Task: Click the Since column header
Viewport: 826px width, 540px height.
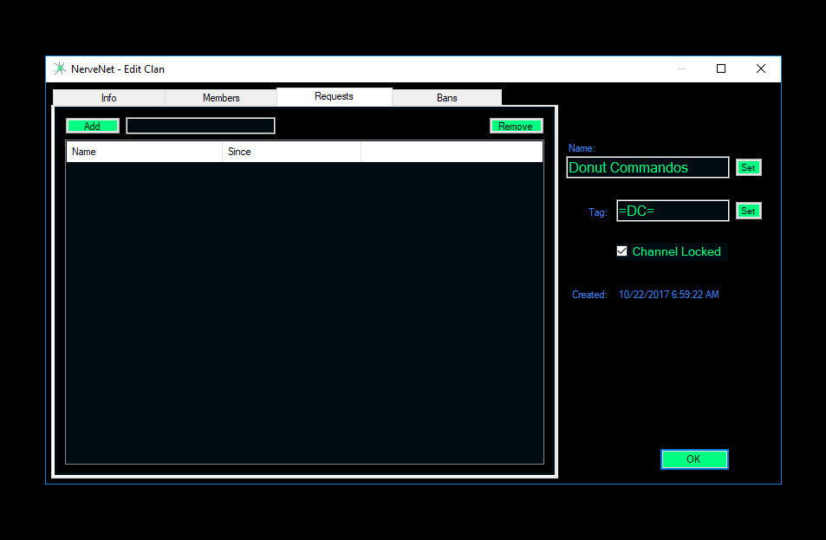Action: (x=291, y=152)
